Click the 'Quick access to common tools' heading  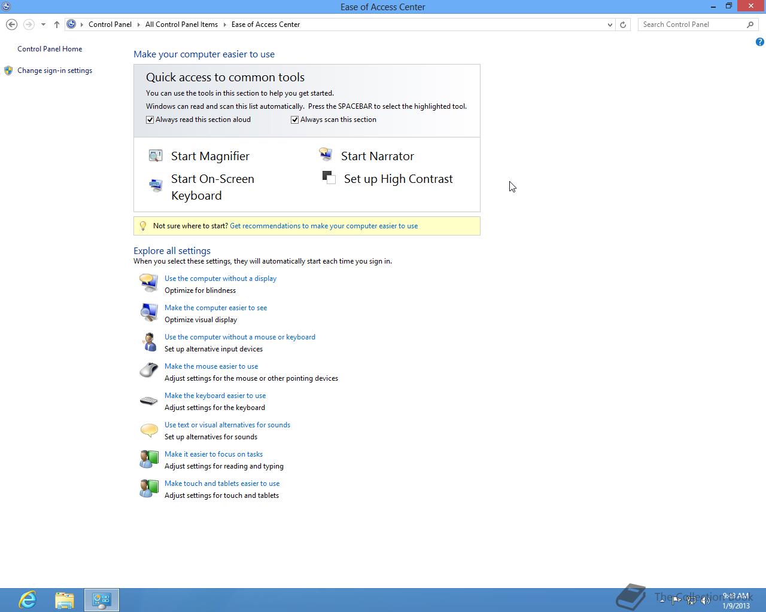[225, 77]
